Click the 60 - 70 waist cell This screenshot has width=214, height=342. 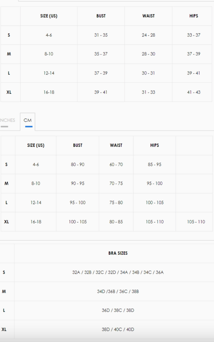[116, 165]
